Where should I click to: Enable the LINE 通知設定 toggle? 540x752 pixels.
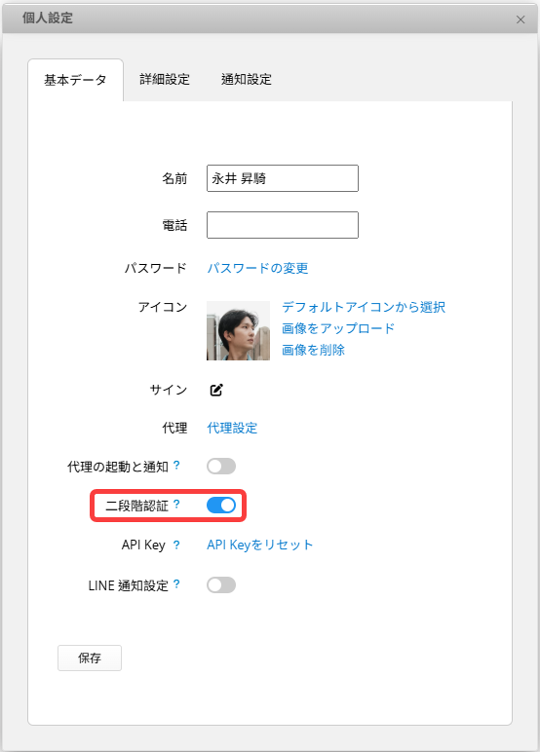tap(221, 585)
